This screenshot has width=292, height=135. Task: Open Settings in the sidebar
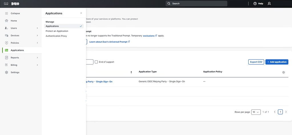click(15, 72)
